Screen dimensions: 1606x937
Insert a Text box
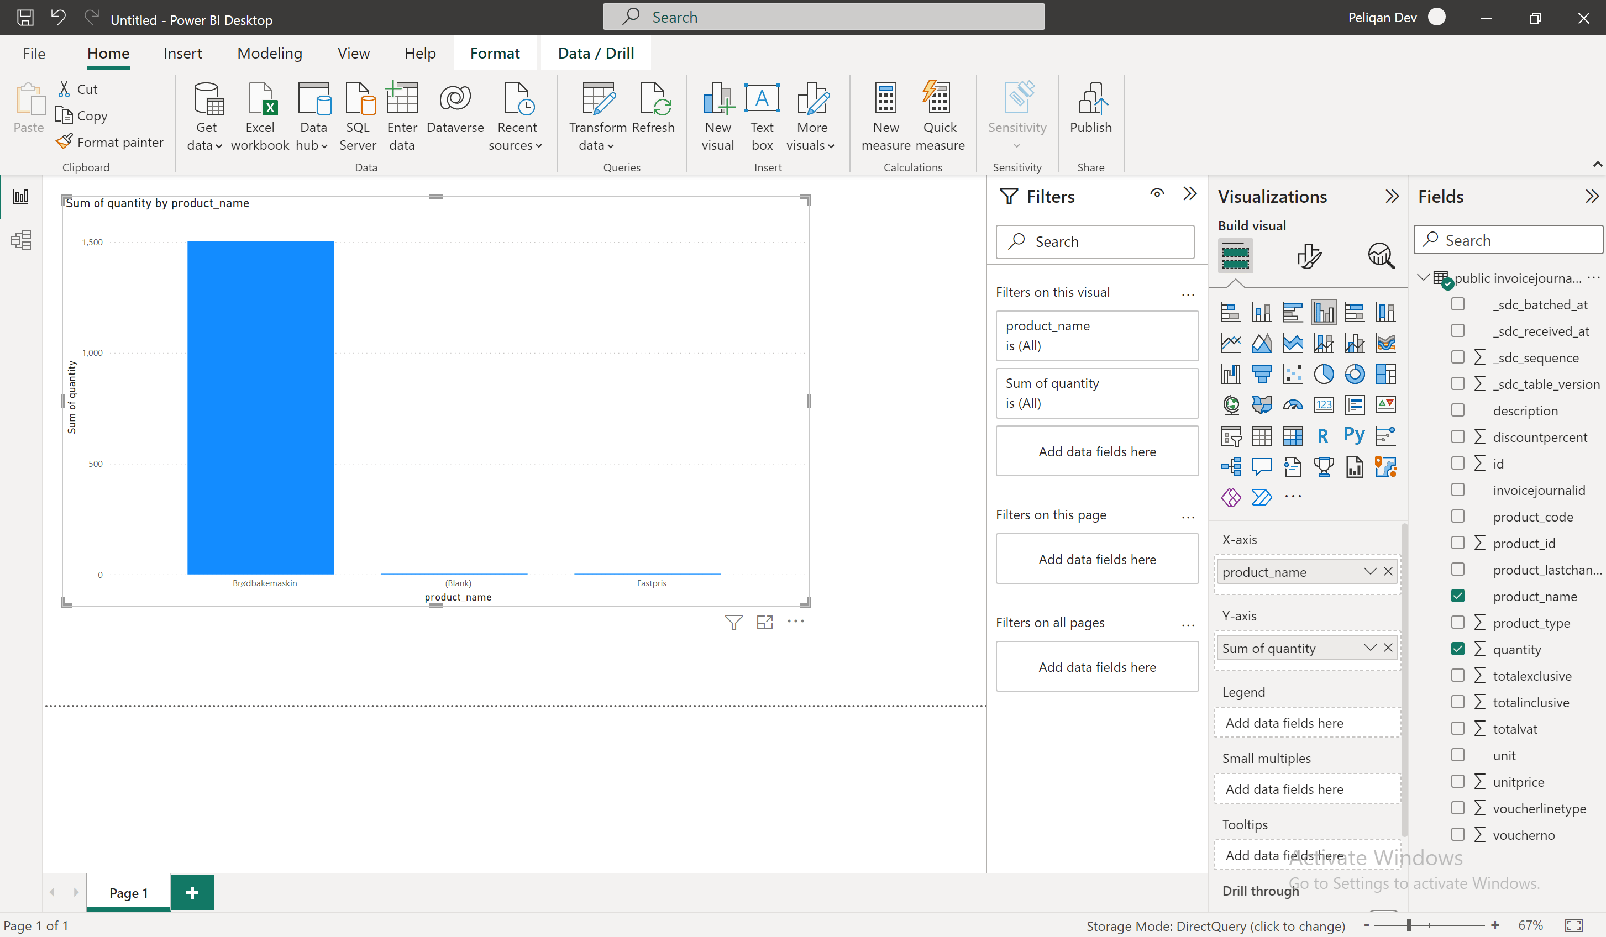(762, 117)
